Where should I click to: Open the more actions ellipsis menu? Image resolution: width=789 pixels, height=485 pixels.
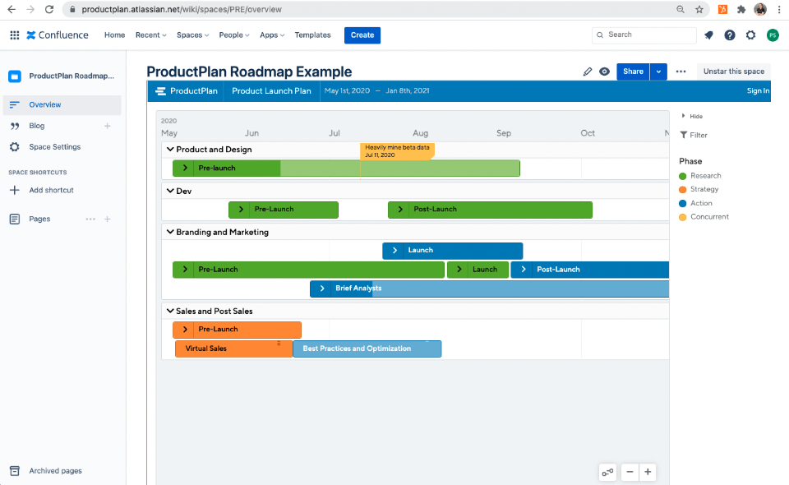pyautogui.click(x=681, y=72)
